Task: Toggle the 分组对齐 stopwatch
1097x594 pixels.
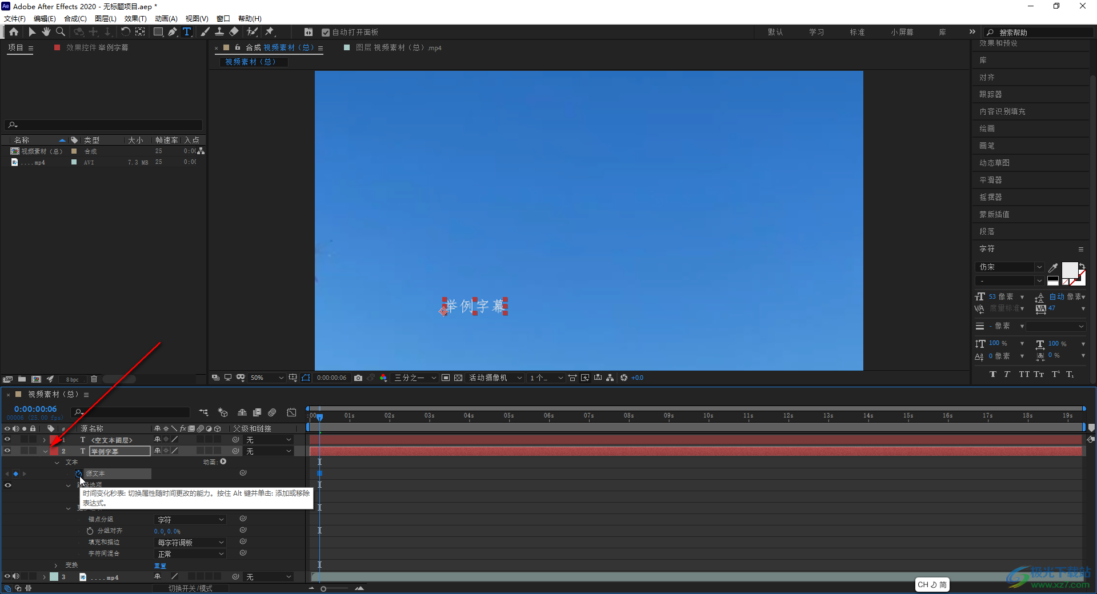Action: point(90,531)
